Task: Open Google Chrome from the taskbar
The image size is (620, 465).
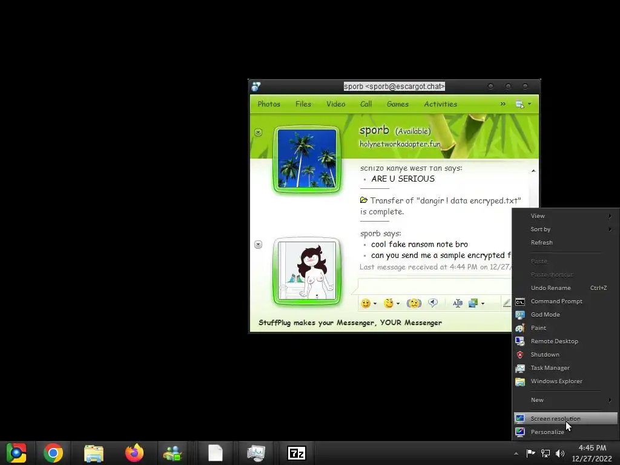Action: 53,453
